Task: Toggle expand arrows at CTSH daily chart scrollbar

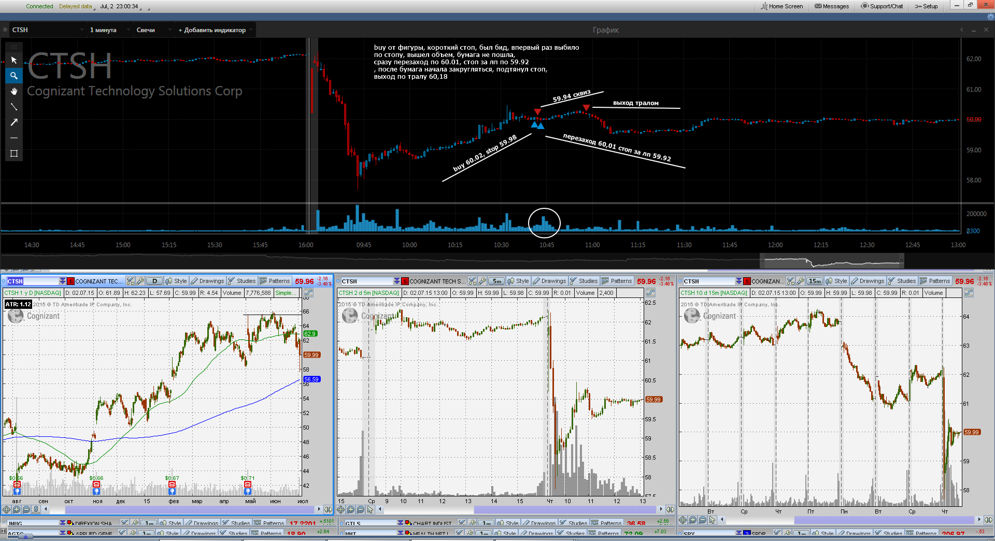Action: (x=328, y=509)
